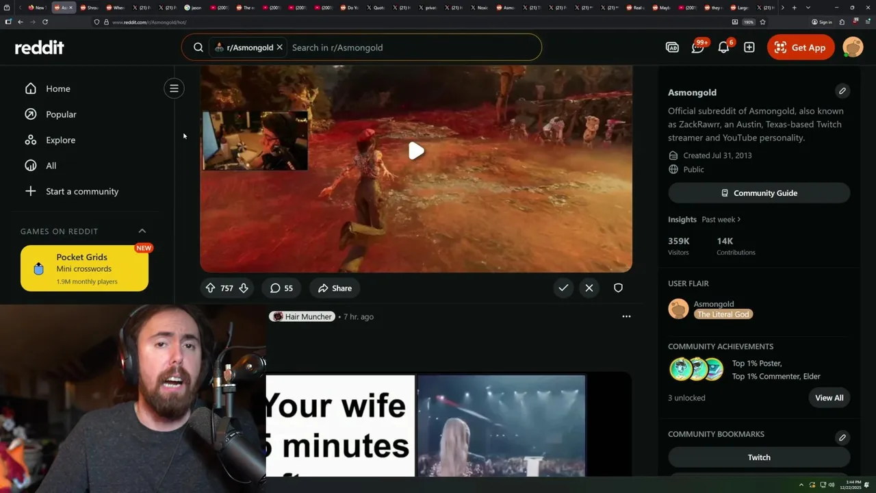Approve the post with checkmark icon

pyautogui.click(x=563, y=288)
